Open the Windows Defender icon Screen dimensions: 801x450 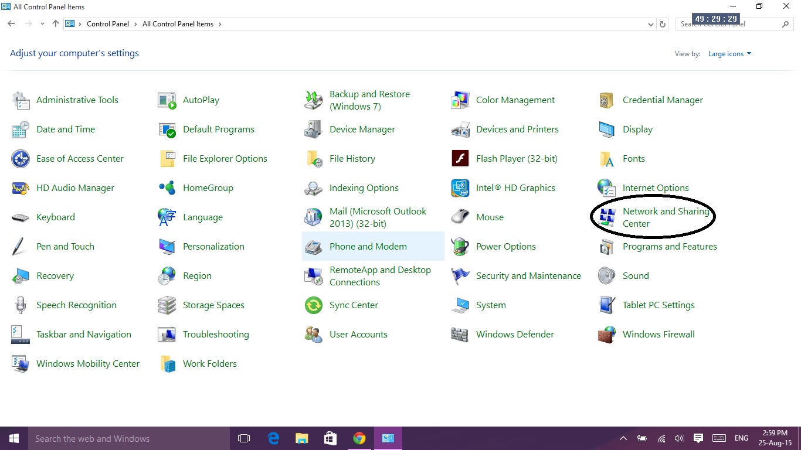coord(460,335)
